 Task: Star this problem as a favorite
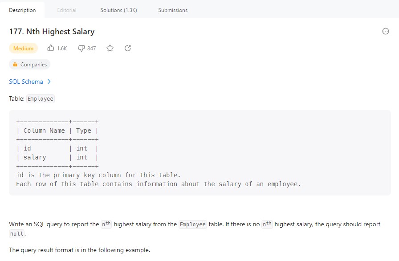coord(110,48)
